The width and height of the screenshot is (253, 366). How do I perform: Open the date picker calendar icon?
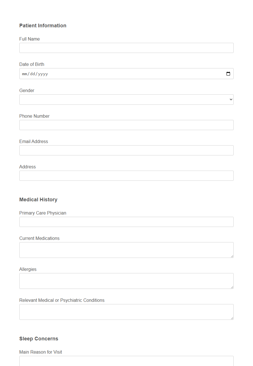(x=228, y=73)
